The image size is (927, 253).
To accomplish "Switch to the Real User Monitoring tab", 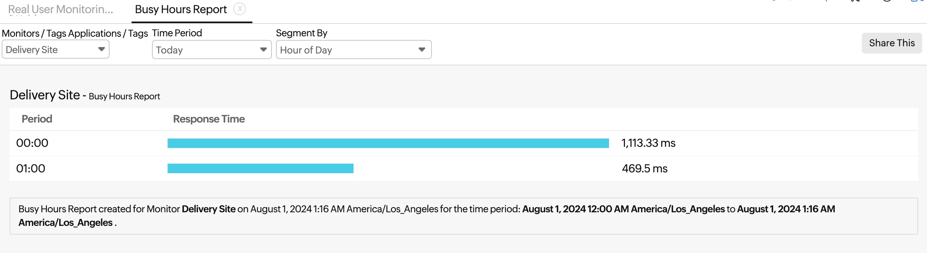I will click(60, 10).
